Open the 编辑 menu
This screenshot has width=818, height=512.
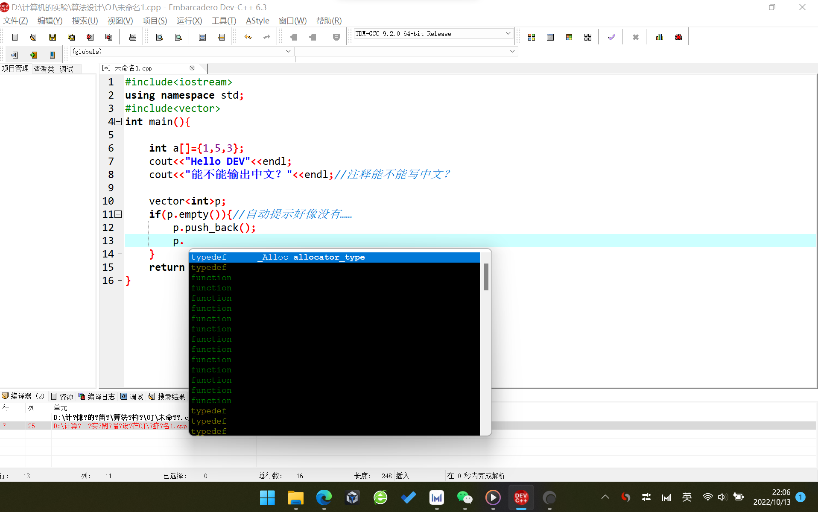tap(50, 20)
